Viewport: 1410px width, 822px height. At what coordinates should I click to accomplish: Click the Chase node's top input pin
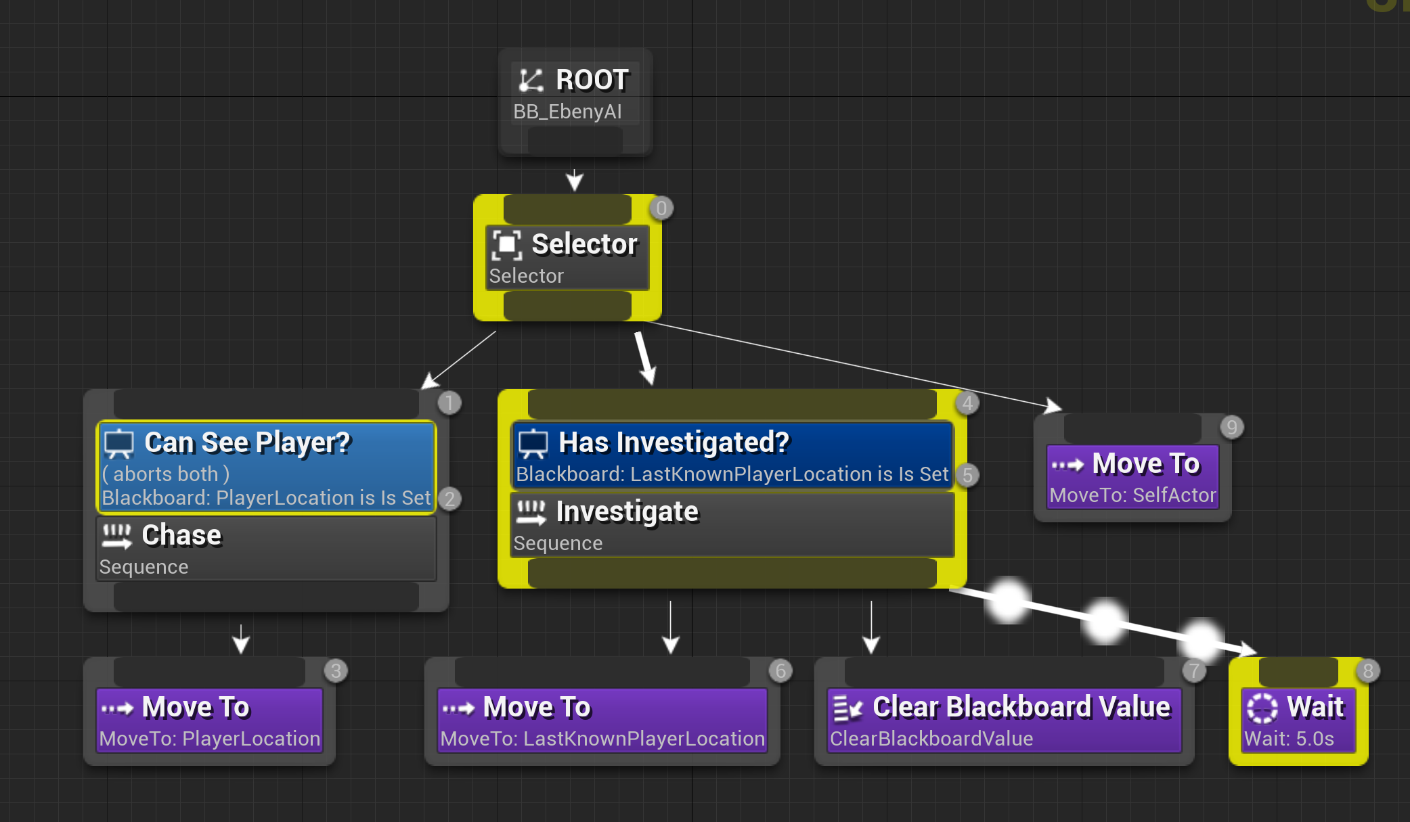pos(266,404)
